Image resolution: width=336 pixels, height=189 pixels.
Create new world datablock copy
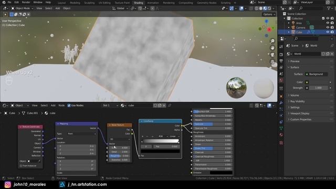(328, 54)
